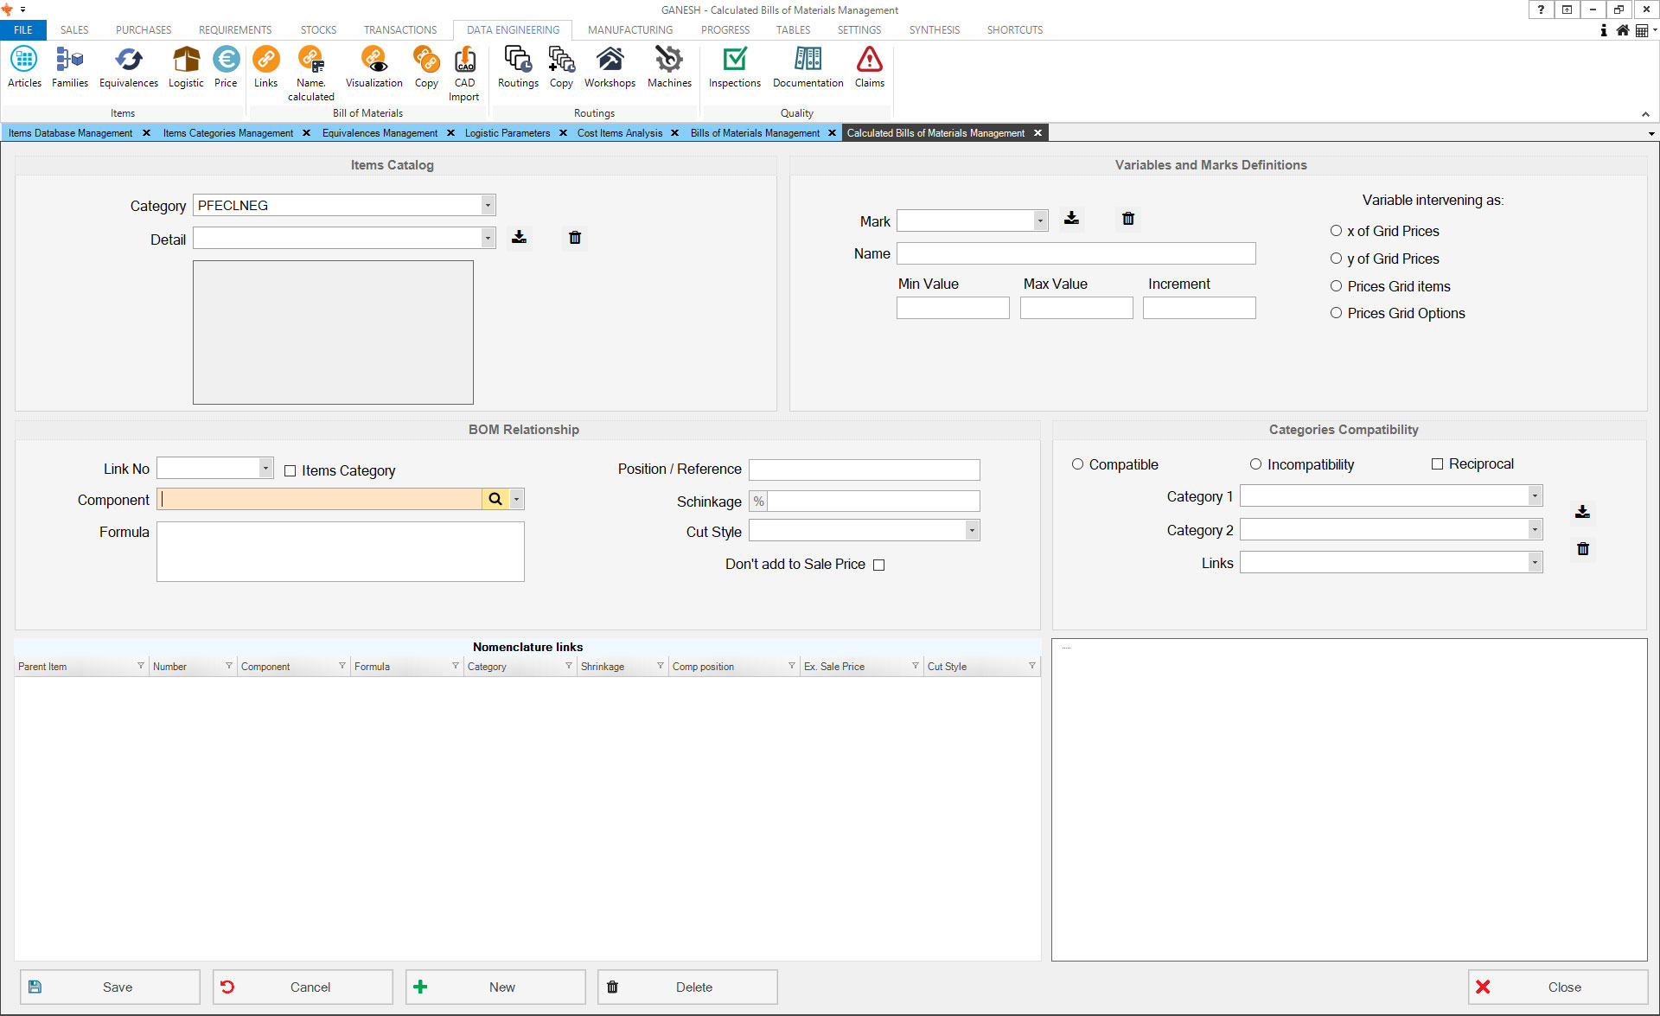Click the New button
Image resolution: width=1660 pixels, height=1016 pixels.
click(x=495, y=987)
